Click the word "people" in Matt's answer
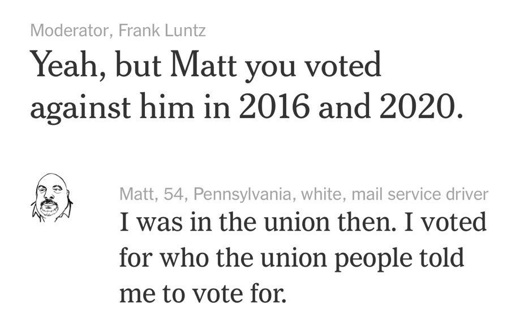The image size is (520, 329). [x=372, y=259]
